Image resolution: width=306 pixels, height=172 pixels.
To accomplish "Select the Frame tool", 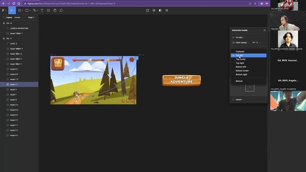I will click(x=19, y=11).
